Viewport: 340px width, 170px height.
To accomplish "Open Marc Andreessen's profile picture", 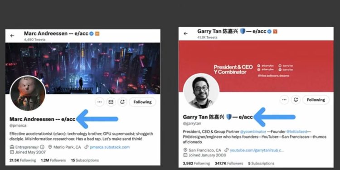I will click(28, 93).
